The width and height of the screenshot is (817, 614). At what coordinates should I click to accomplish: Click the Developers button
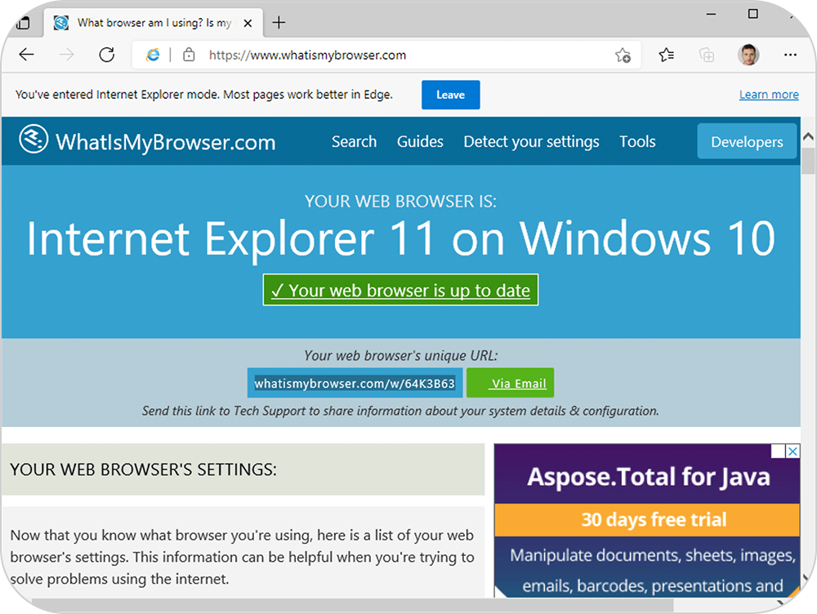point(747,141)
